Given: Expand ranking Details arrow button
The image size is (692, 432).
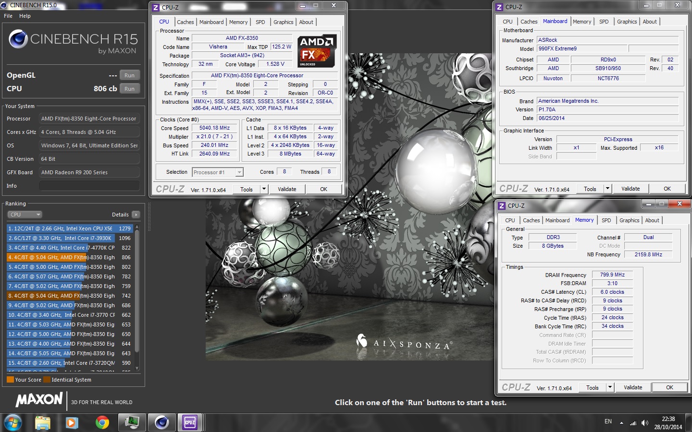Looking at the screenshot, I should pyautogui.click(x=136, y=215).
